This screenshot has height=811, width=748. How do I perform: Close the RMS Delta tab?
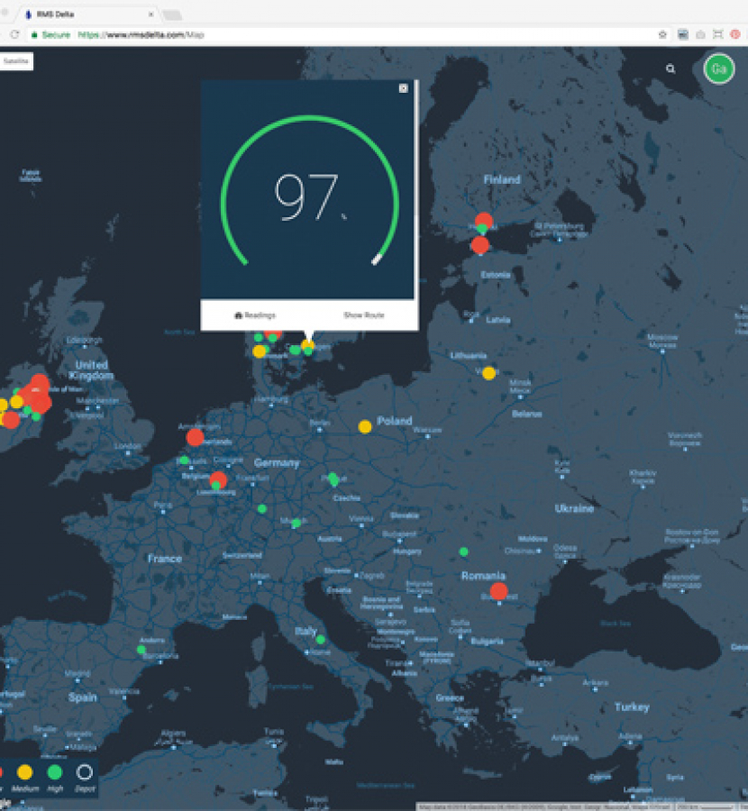point(151,14)
